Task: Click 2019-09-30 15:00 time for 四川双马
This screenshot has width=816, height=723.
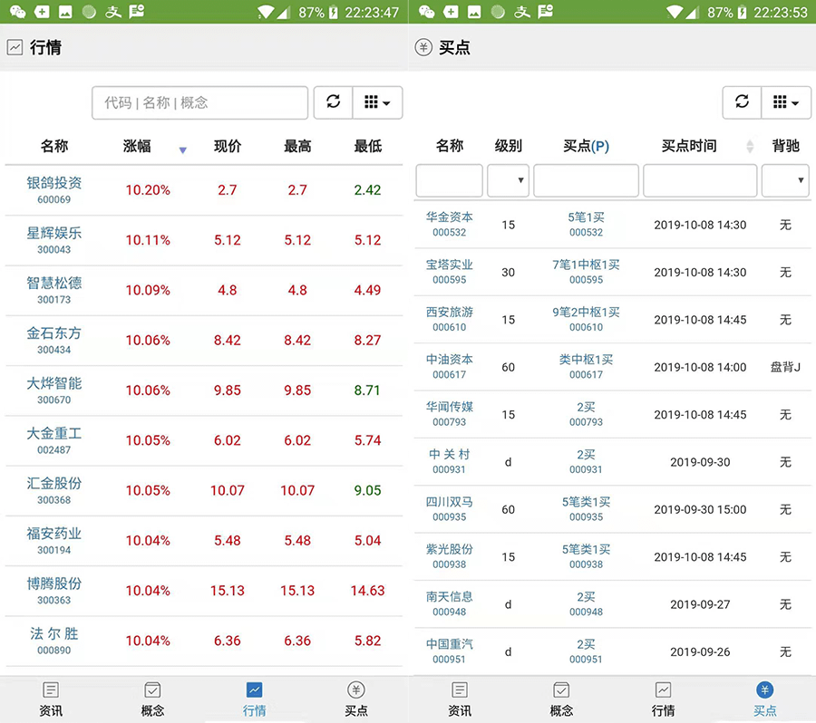Action: pyautogui.click(x=700, y=509)
